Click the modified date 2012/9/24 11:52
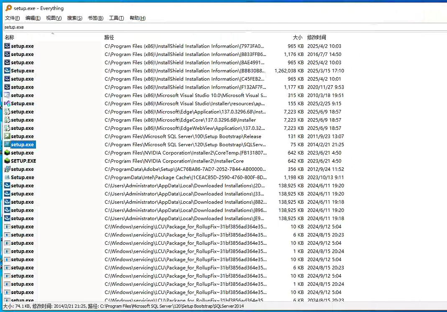This screenshot has width=447, height=312. pos(326,169)
